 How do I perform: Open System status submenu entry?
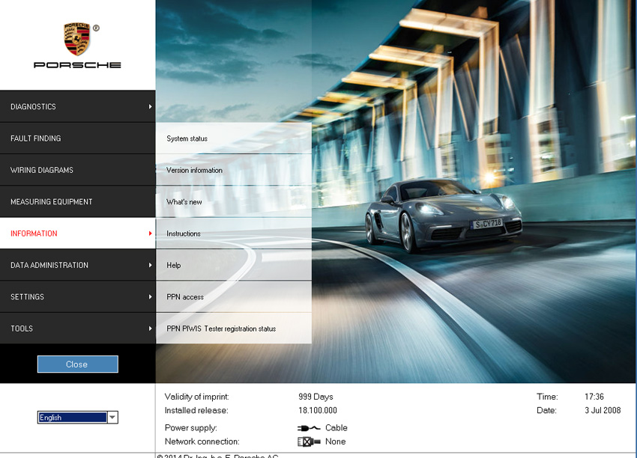(234, 138)
